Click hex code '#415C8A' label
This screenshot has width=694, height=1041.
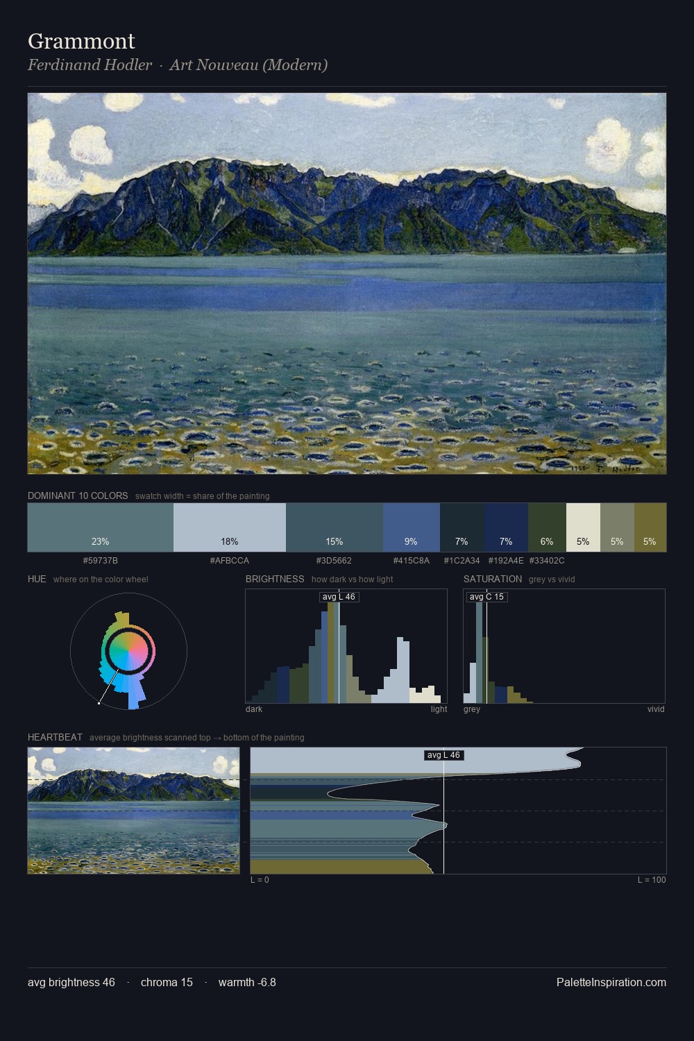click(412, 560)
